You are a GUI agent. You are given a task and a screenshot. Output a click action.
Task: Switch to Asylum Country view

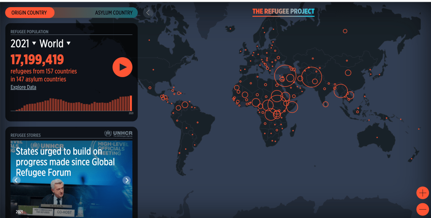point(113,13)
